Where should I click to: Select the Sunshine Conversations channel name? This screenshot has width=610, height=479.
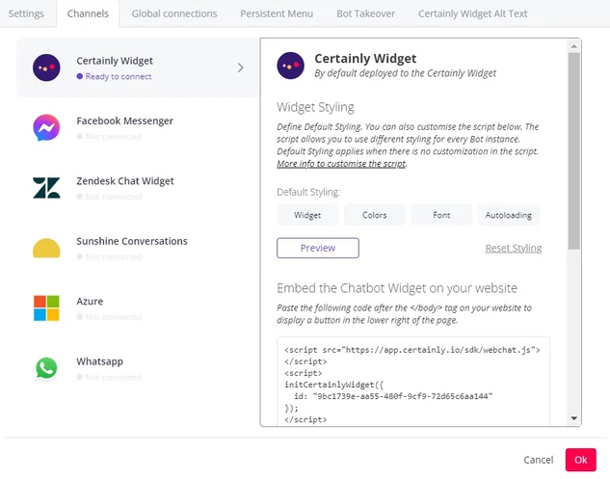pyautogui.click(x=132, y=241)
